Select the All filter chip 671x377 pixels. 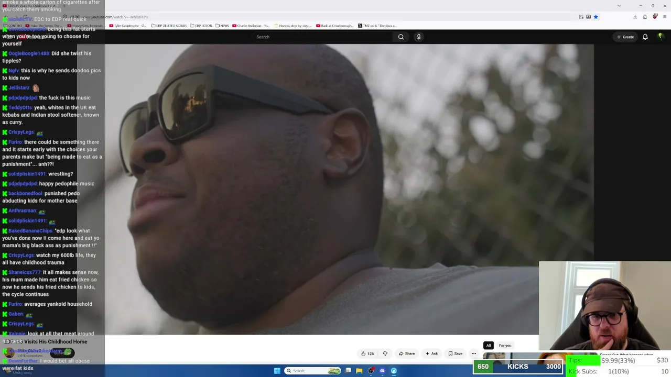[x=489, y=346]
